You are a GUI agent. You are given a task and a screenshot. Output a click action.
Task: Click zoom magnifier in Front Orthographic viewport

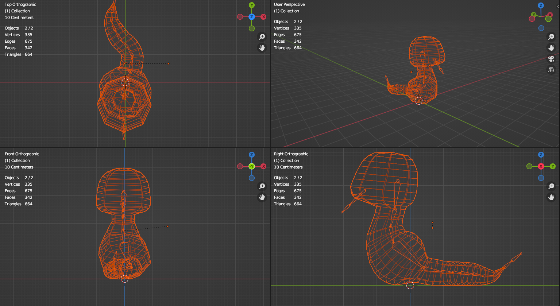click(262, 186)
